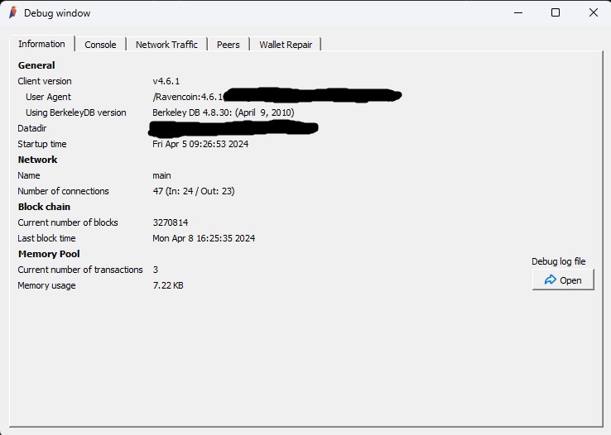Click the Memory usage label
The width and height of the screenshot is (611, 435).
pos(46,285)
